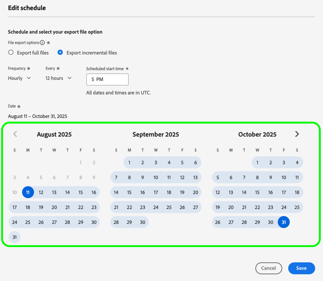Open the Every 12 hours dropdown
The height and width of the screenshot is (281, 323).
tap(59, 78)
